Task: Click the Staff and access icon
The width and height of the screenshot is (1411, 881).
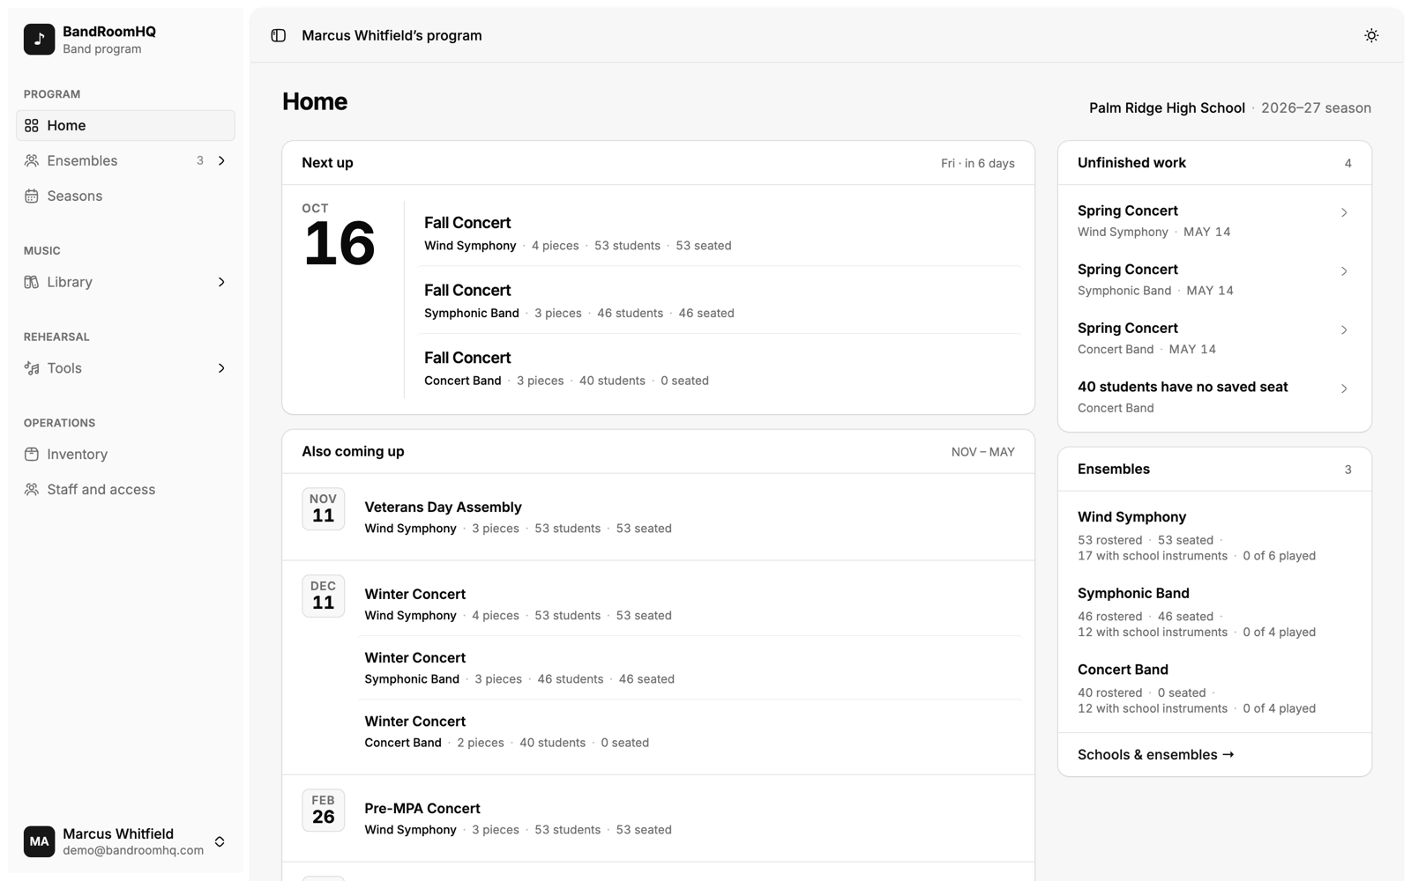Action: coord(32,489)
